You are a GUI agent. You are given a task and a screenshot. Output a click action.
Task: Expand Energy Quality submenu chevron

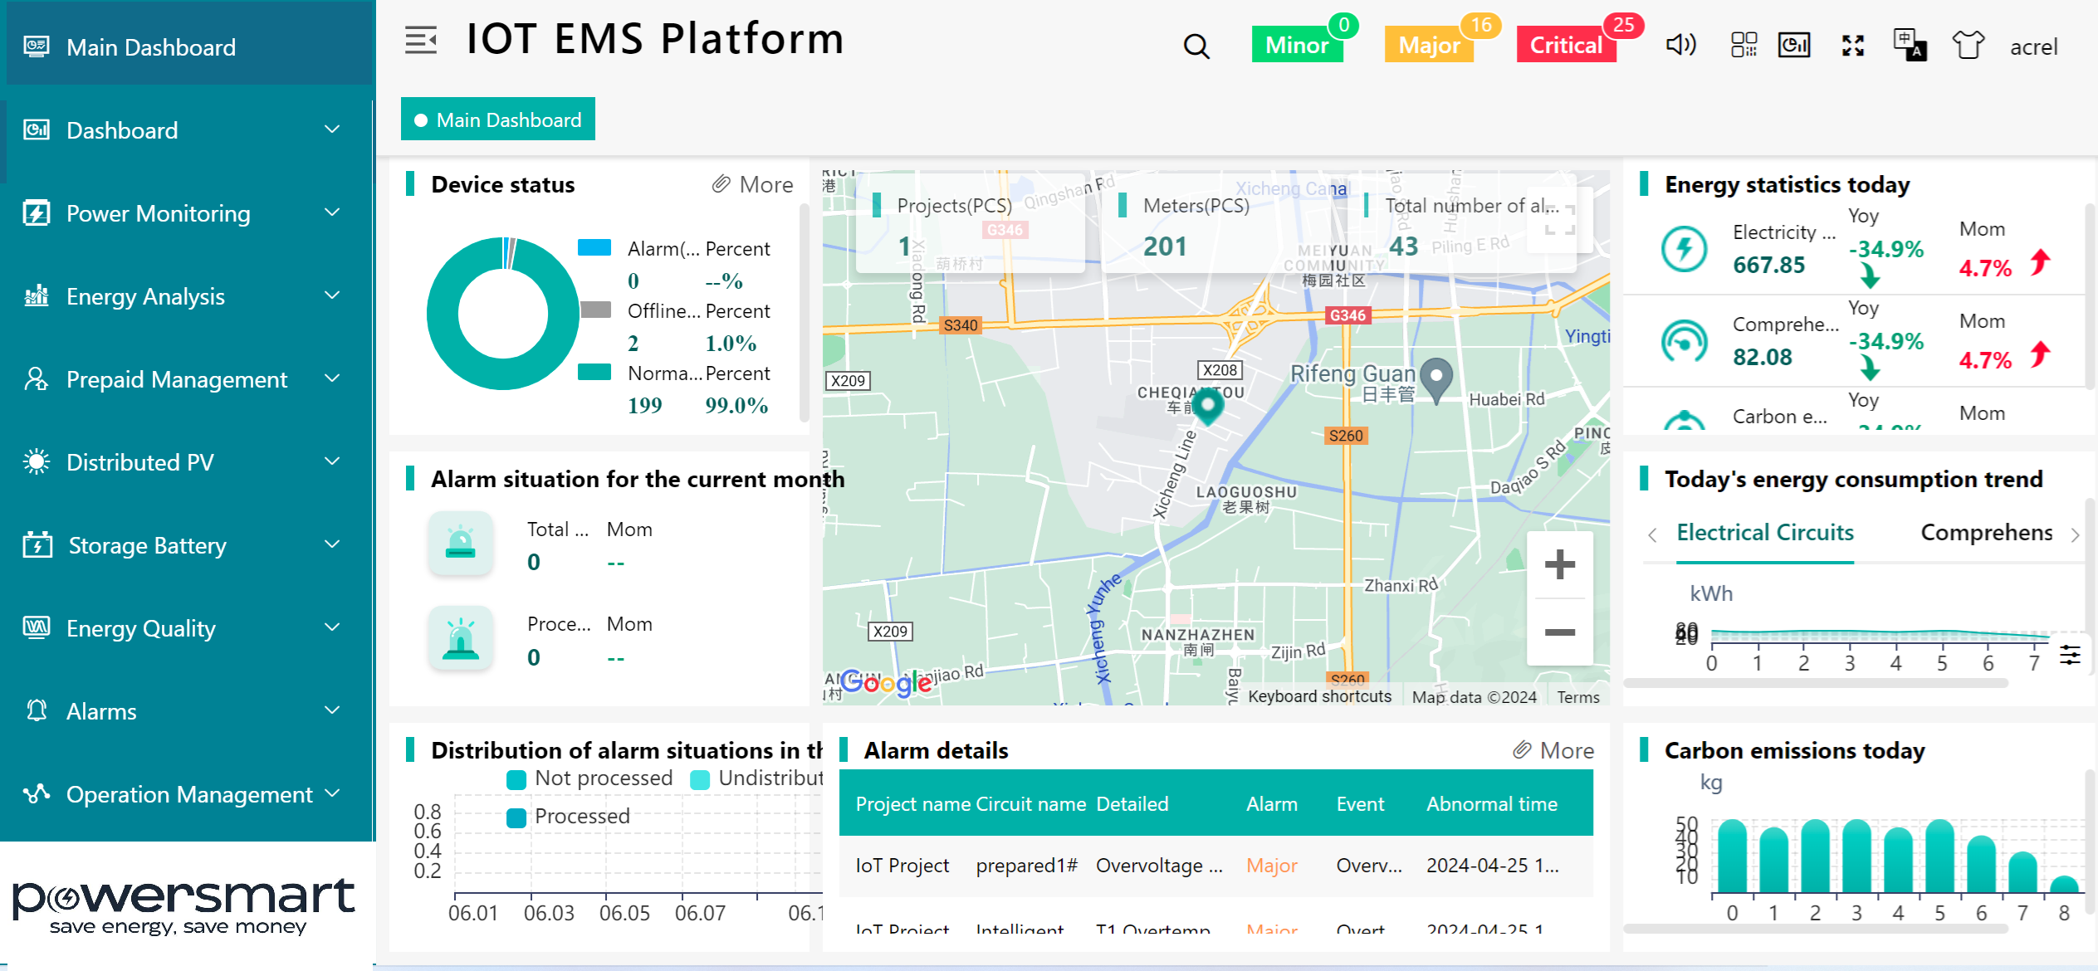(x=332, y=627)
